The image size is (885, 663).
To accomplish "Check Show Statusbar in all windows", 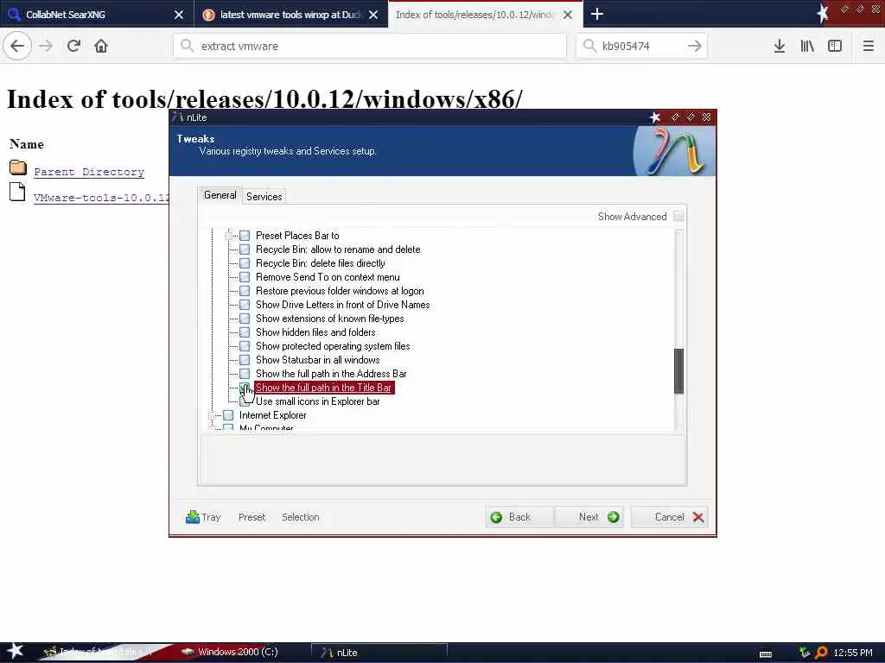I will click(245, 360).
